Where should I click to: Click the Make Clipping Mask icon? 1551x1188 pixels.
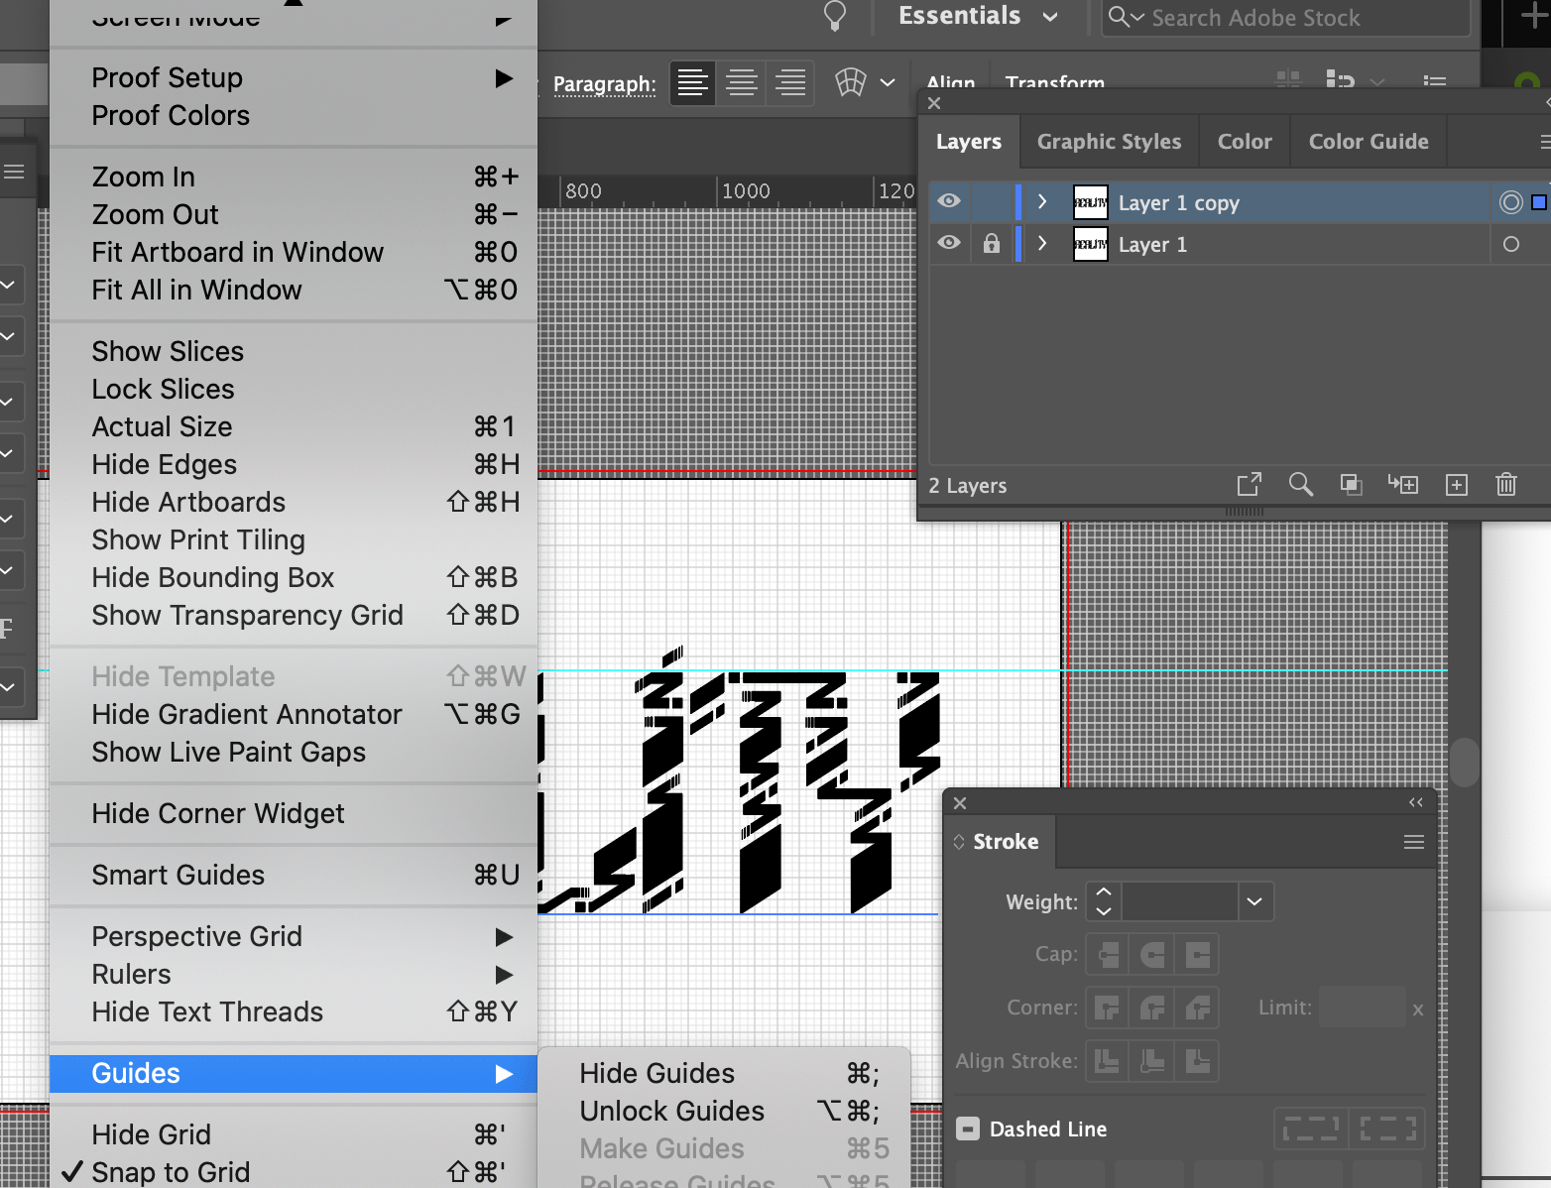[x=1351, y=485]
